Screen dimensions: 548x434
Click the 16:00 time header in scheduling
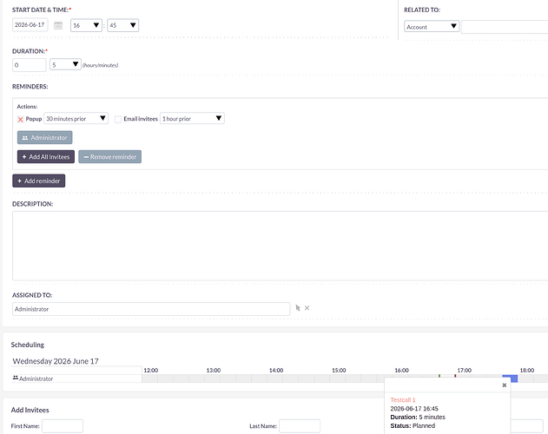click(401, 370)
